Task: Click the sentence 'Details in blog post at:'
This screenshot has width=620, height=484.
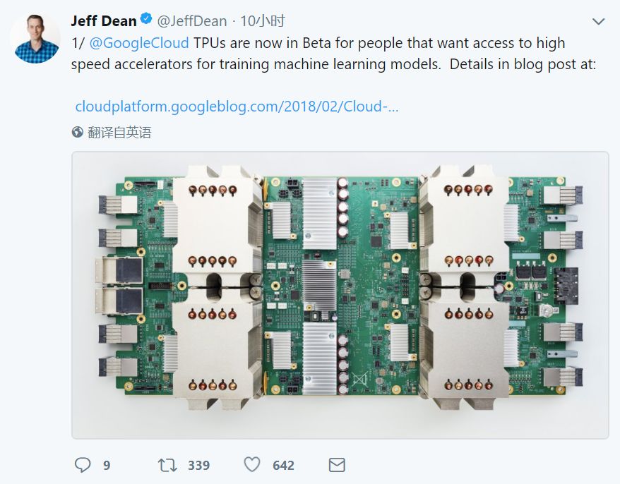Action: [x=523, y=63]
